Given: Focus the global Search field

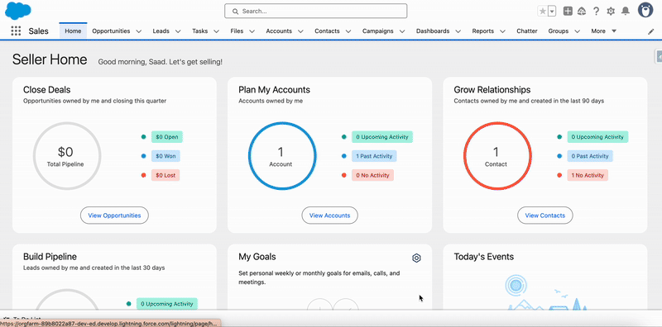Looking at the screenshot, I should pyautogui.click(x=316, y=11).
